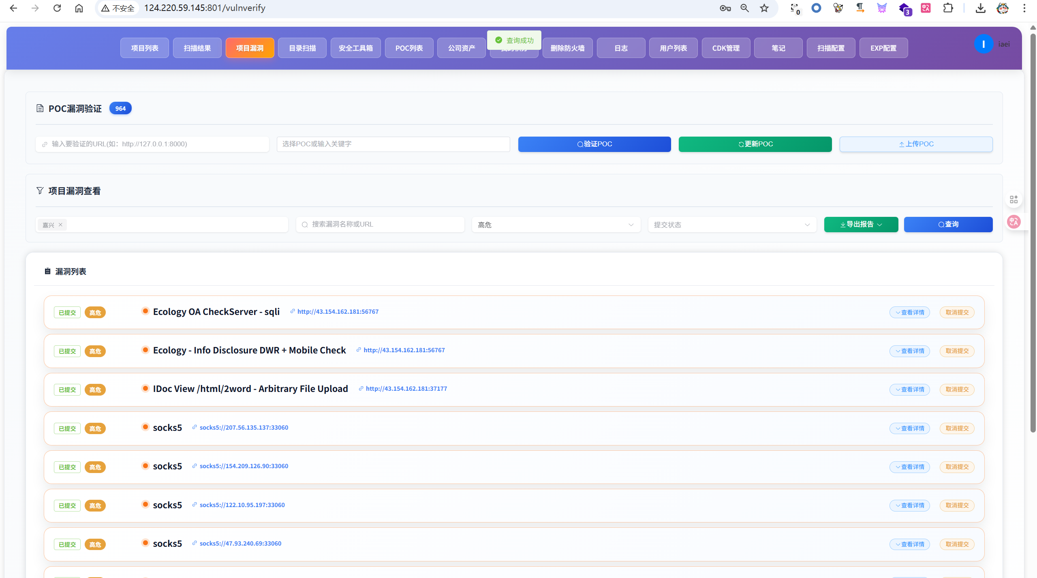Click the 搜索漏洞名称或URL search field
The width and height of the screenshot is (1037, 578).
380,225
